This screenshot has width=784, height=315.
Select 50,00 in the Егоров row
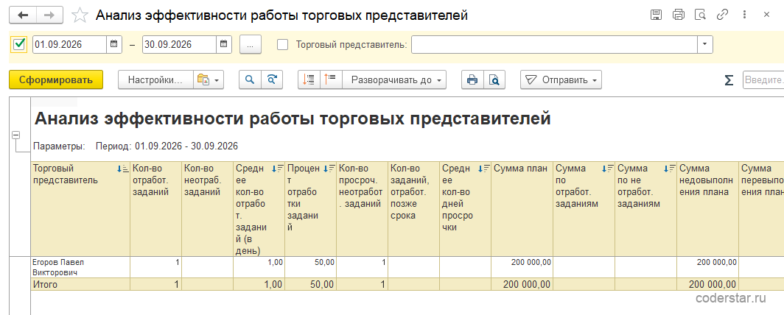pos(310,267)
